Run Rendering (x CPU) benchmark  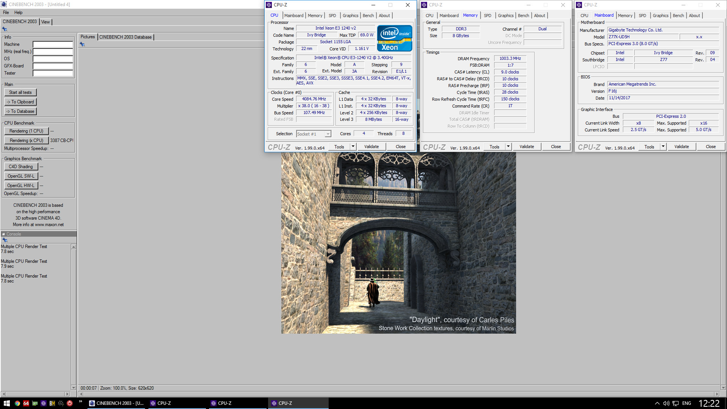coord(27,140)
